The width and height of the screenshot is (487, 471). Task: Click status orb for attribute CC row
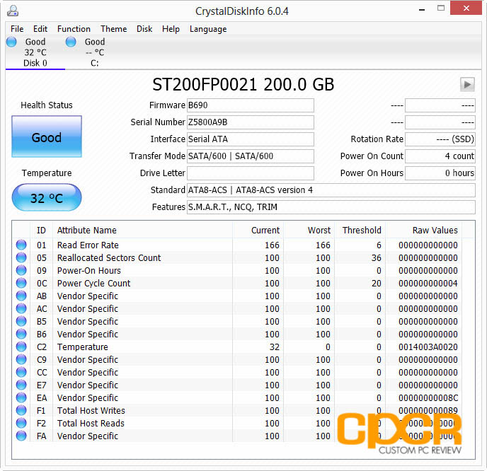[x=21, y=372]
